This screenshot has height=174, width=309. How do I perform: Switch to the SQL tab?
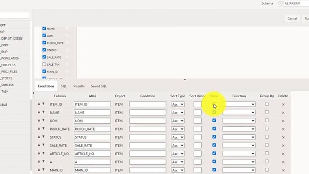click(x=64, y=86)
